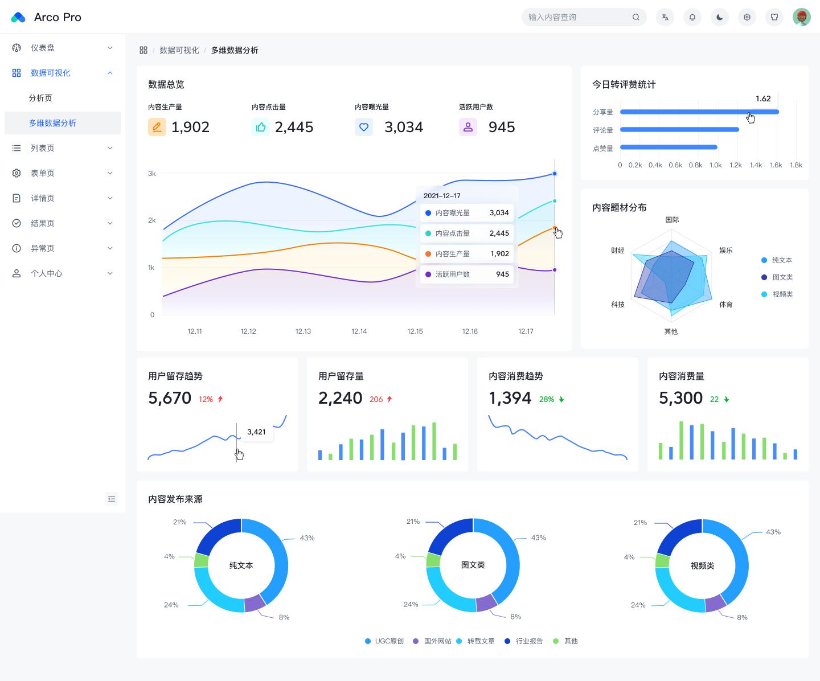The width and height of the screenshot is (820, 681).
Task: Click the 评论量 bar in chart
Action: 679,129
